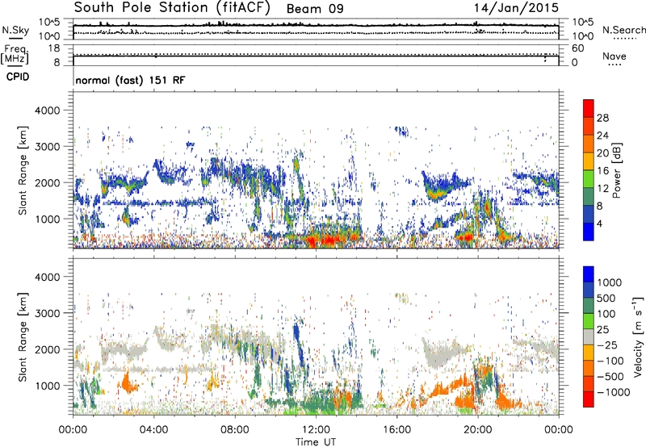The height and width of the screenshot is (447, 646).
Task: Select the "Freq. [MHz]" axis label
Action: [15, 55]
